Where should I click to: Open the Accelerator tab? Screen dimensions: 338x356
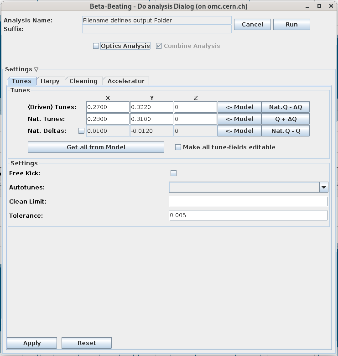click(x=126, y=81)
